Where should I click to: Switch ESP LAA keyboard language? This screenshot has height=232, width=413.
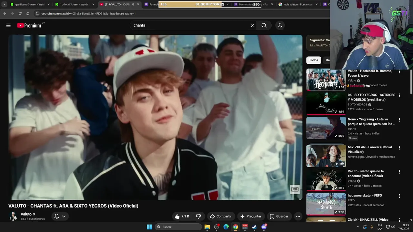coord(380,227)
